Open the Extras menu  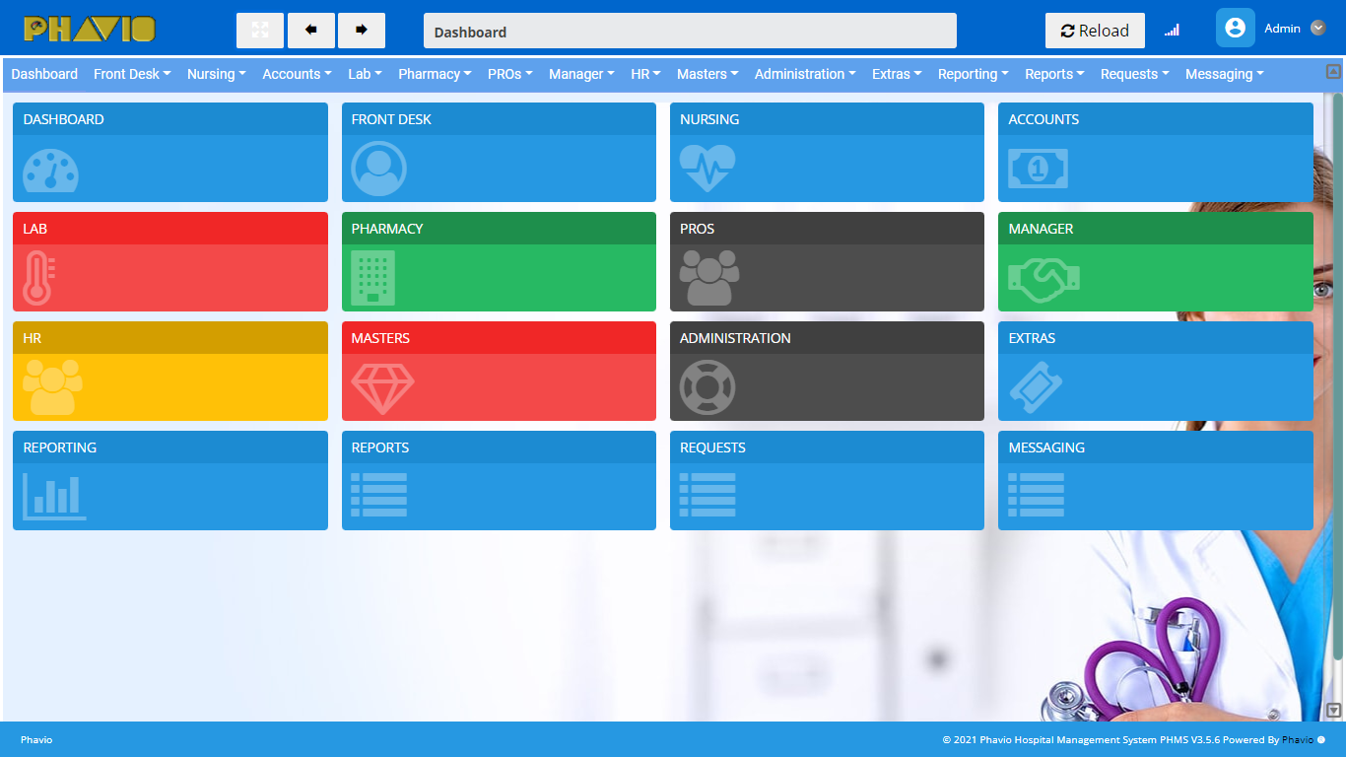[897, 74]
